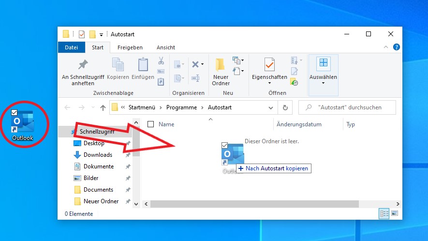
Task: Toggle the select-all checkbox beside Name
Action: point(151,124)
